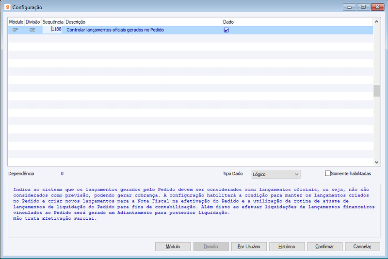Image resolution: width=388 pixels, height=259 pixels.
Task: Select the row 'Controlar lançamentos oficiais gerados no Pedido'
Action: (191, 30)
